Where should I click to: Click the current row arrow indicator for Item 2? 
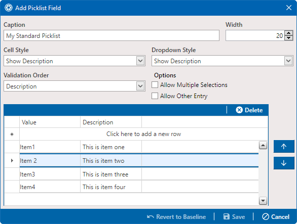(12, 161)
